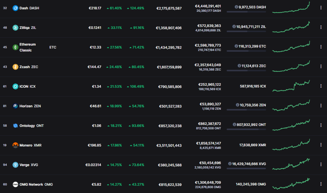This screenshot has width=327, height=193.
Task: Open the Dash DASH coin page
Action: click(29, 8)
